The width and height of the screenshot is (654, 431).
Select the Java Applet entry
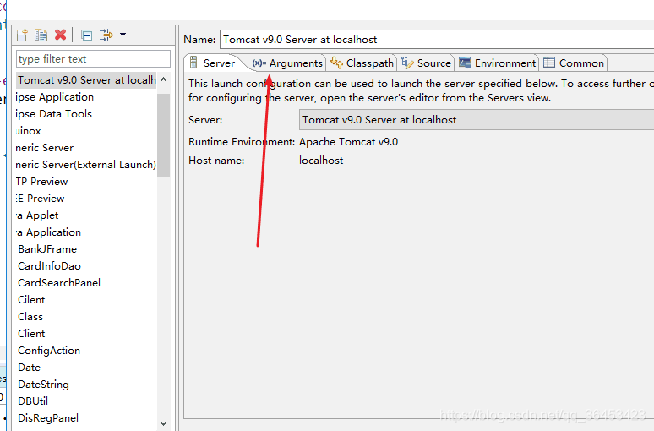(37, 215)
